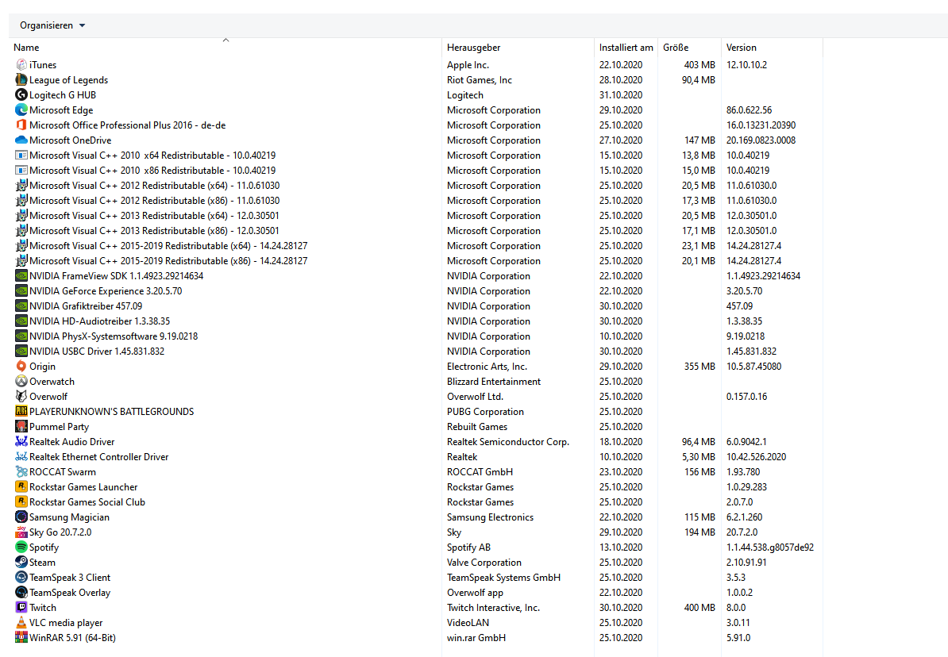The width and height of the screenshot is (948, 657).
Task: Select the Origin icon
Action: point(21,367)
